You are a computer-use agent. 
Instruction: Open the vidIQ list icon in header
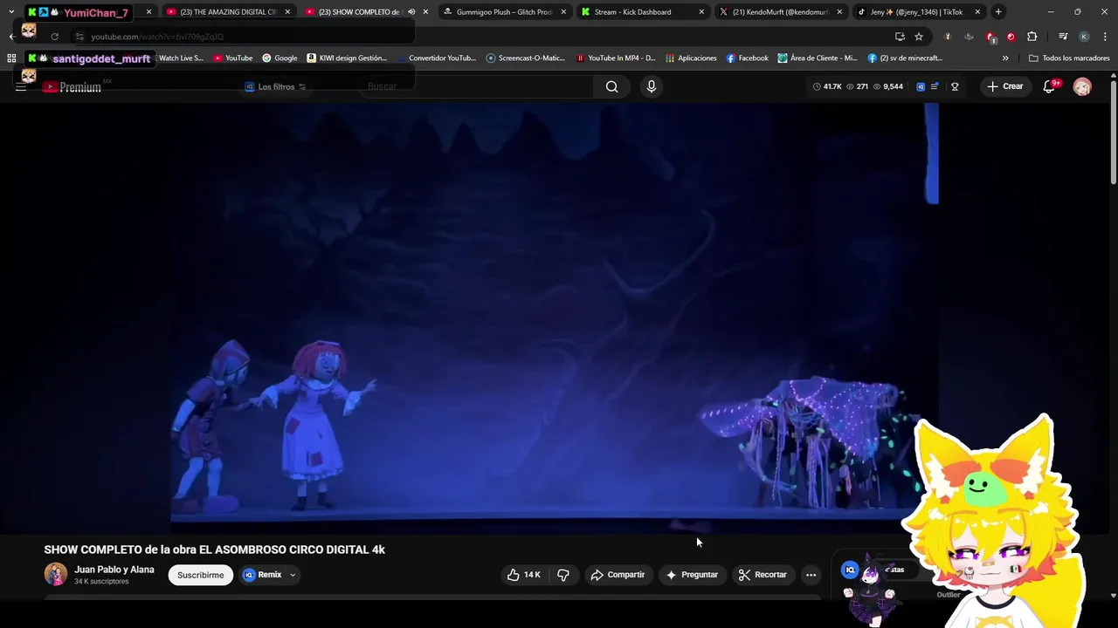tap(935, 86)
